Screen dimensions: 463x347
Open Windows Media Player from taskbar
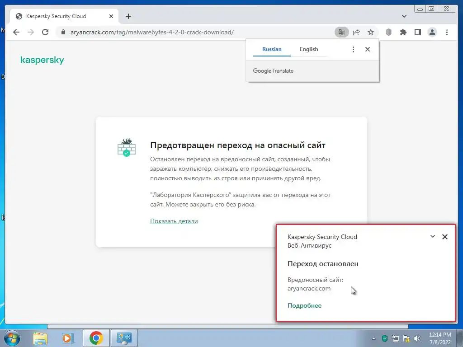click(67, 338)
